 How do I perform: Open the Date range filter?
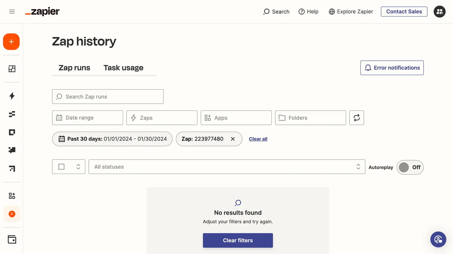coord(87,118)
